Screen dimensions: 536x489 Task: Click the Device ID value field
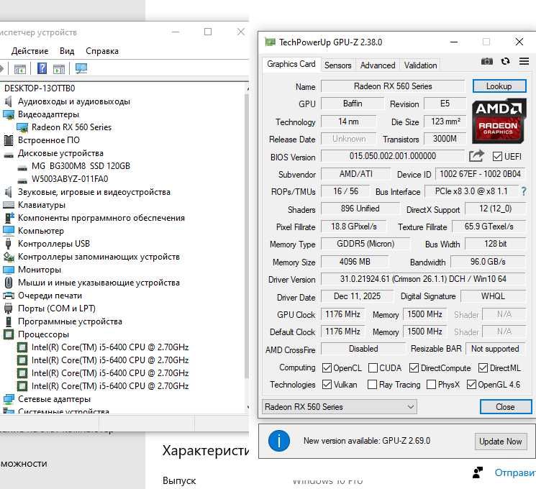480,174
